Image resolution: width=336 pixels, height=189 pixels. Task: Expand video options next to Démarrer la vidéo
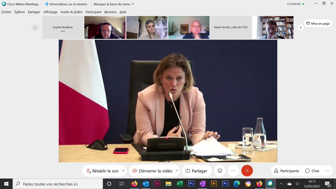[176, 171]
